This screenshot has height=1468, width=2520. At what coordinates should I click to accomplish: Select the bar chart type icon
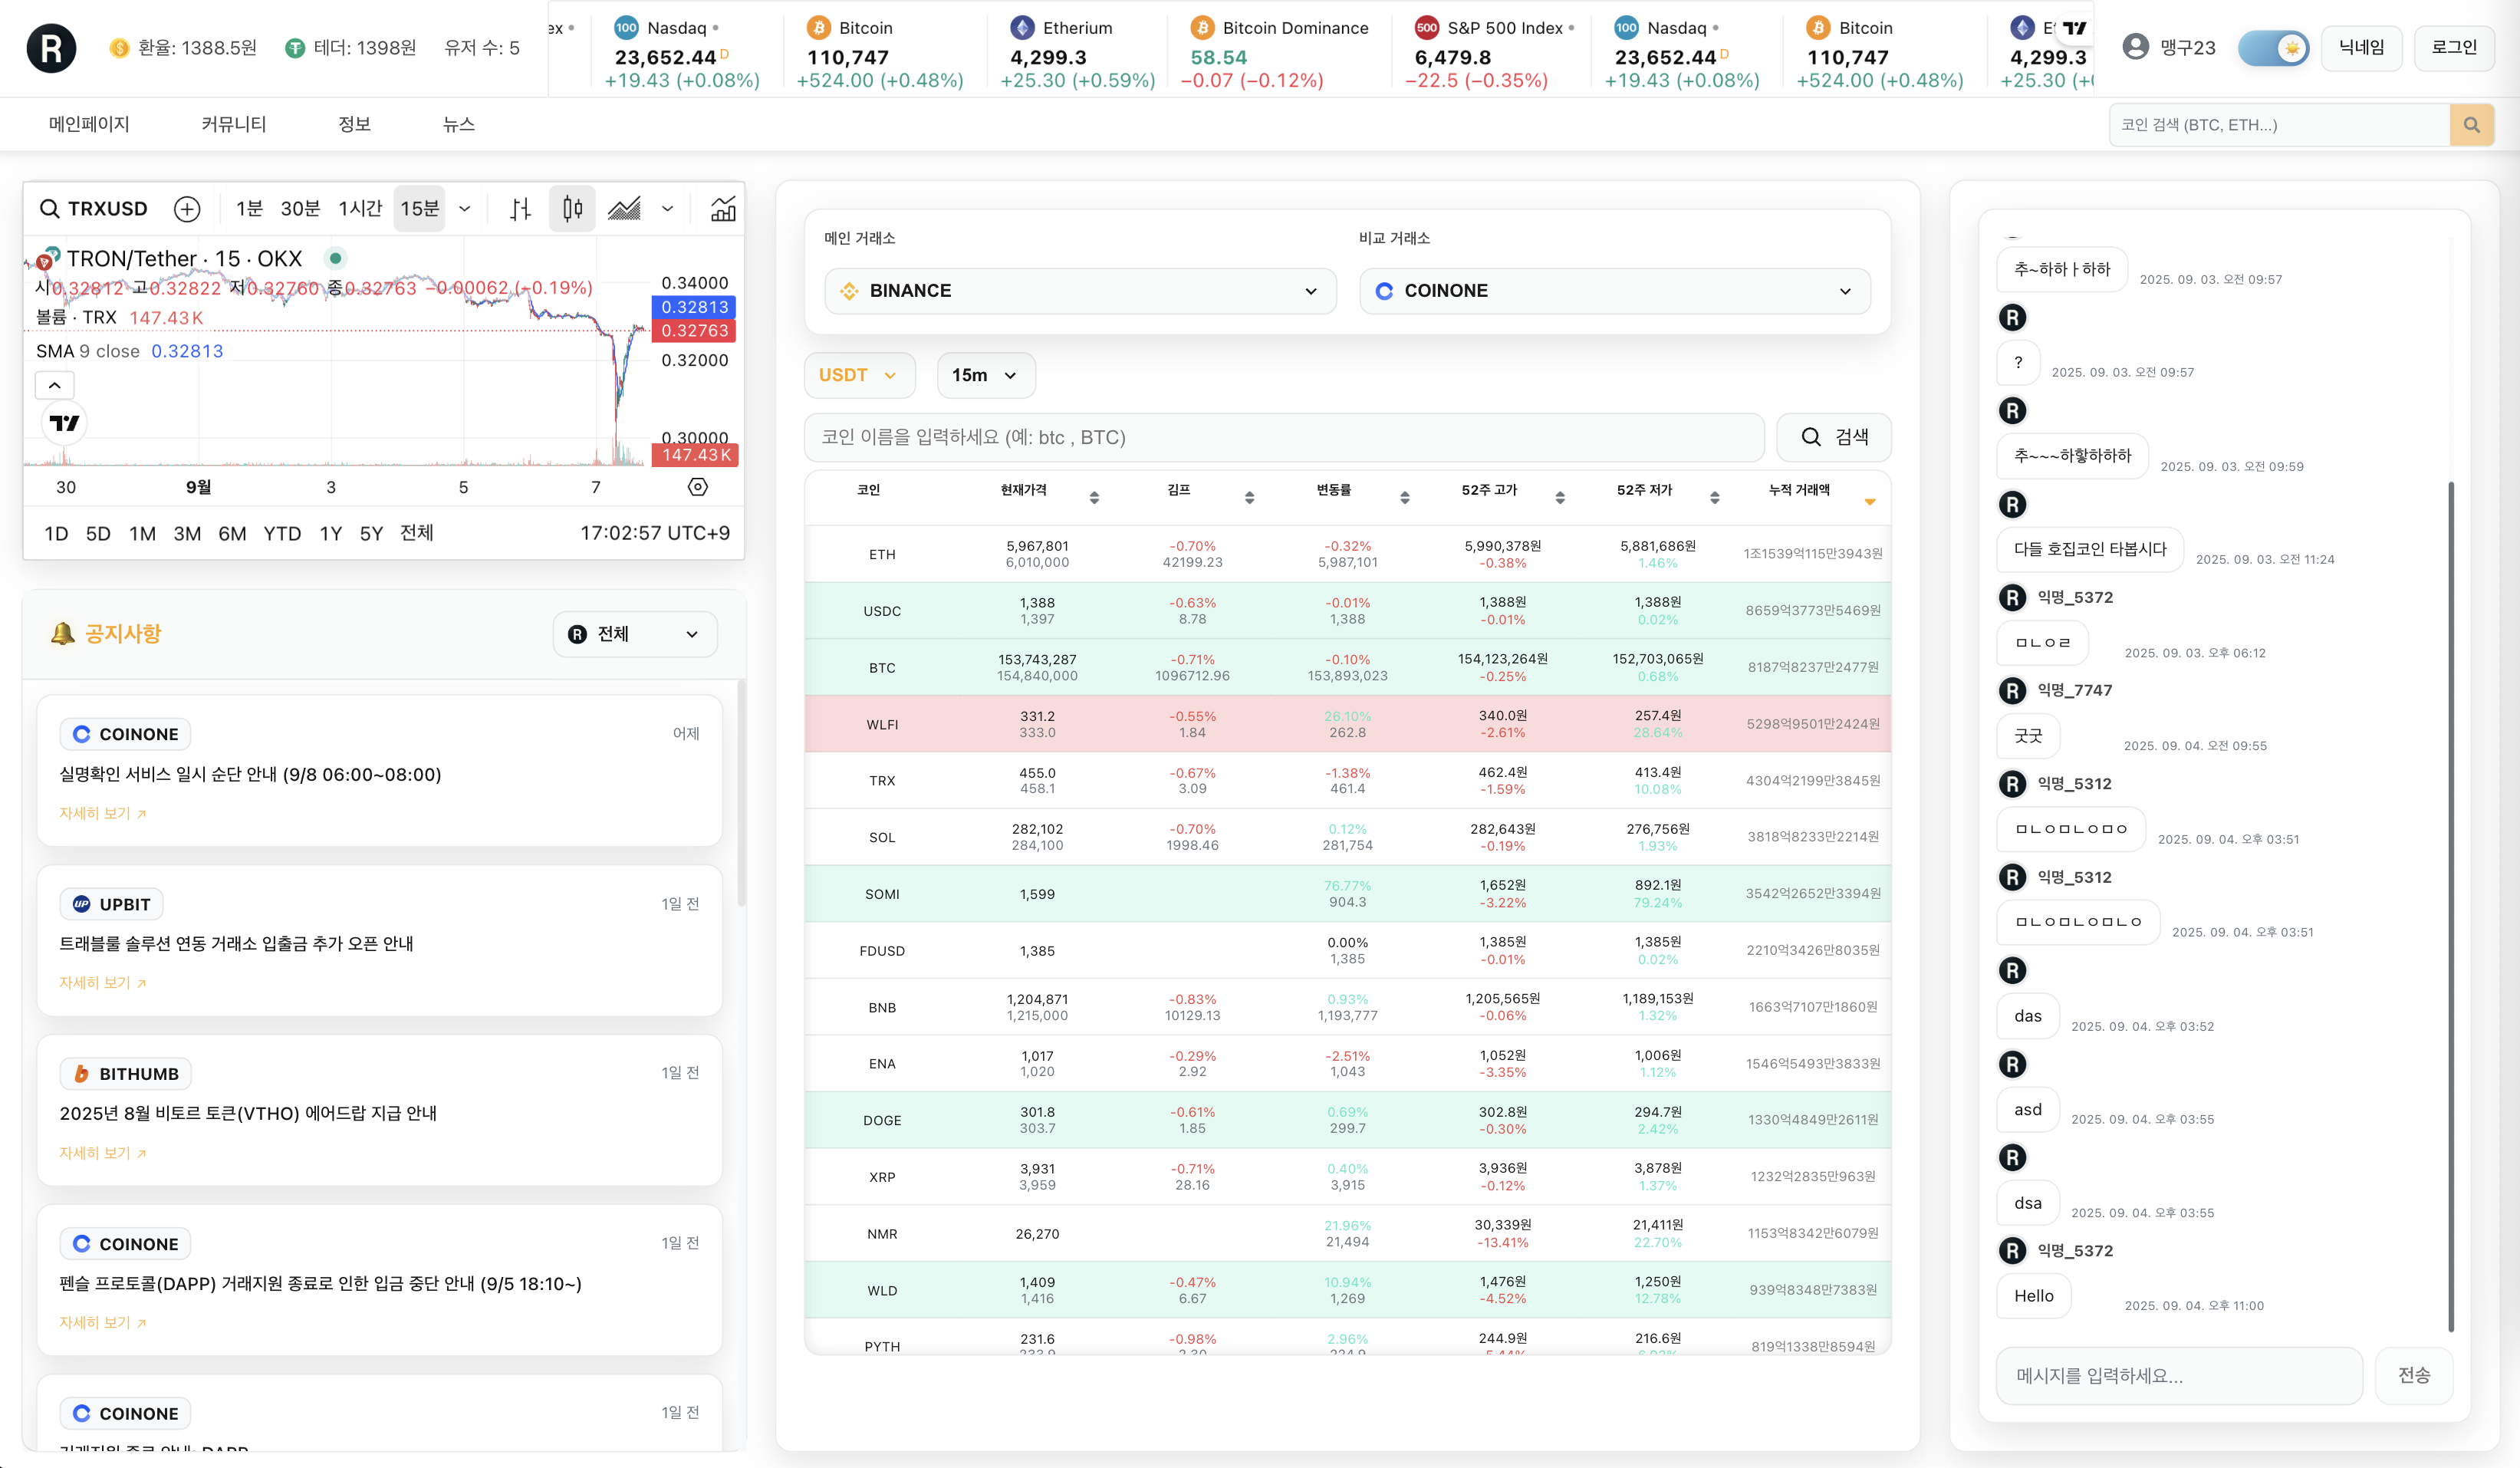pyautogui.click(x=520, y=209)
